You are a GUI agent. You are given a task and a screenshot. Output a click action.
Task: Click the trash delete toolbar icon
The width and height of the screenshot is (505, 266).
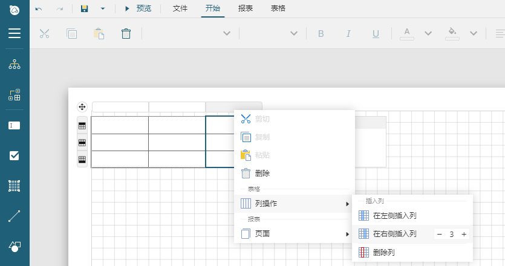click(126, 33)
